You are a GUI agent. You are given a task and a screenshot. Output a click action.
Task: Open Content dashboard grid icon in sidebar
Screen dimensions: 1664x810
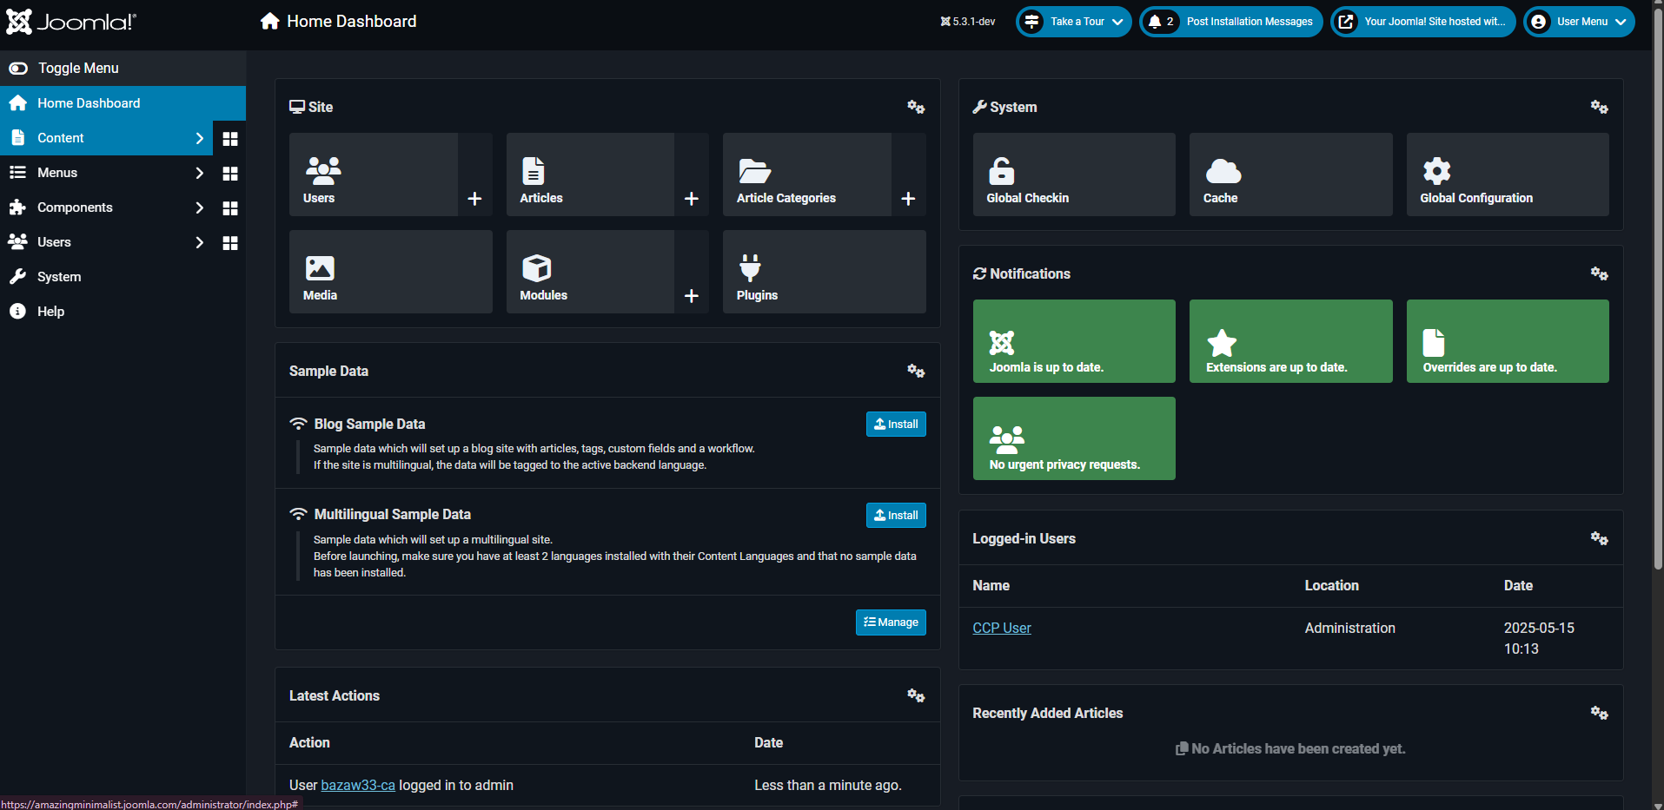[230, 139]
